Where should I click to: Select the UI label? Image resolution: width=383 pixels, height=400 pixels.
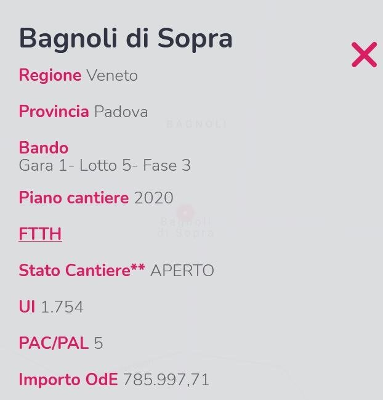point(27,306)
